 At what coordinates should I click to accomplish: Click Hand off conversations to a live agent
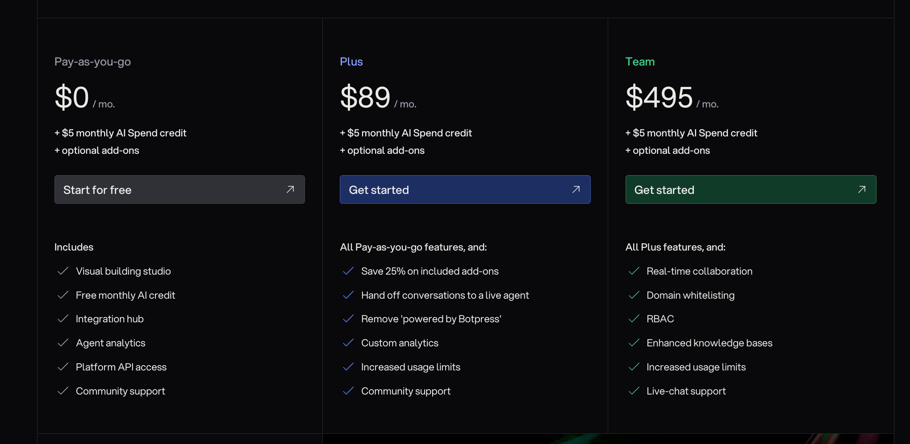click(x=445, y=295)
